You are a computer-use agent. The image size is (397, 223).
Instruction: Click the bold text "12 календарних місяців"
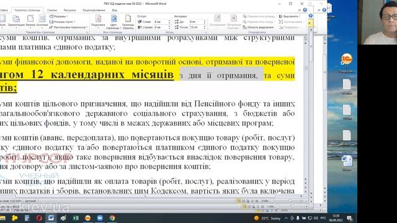pos(102,74)
